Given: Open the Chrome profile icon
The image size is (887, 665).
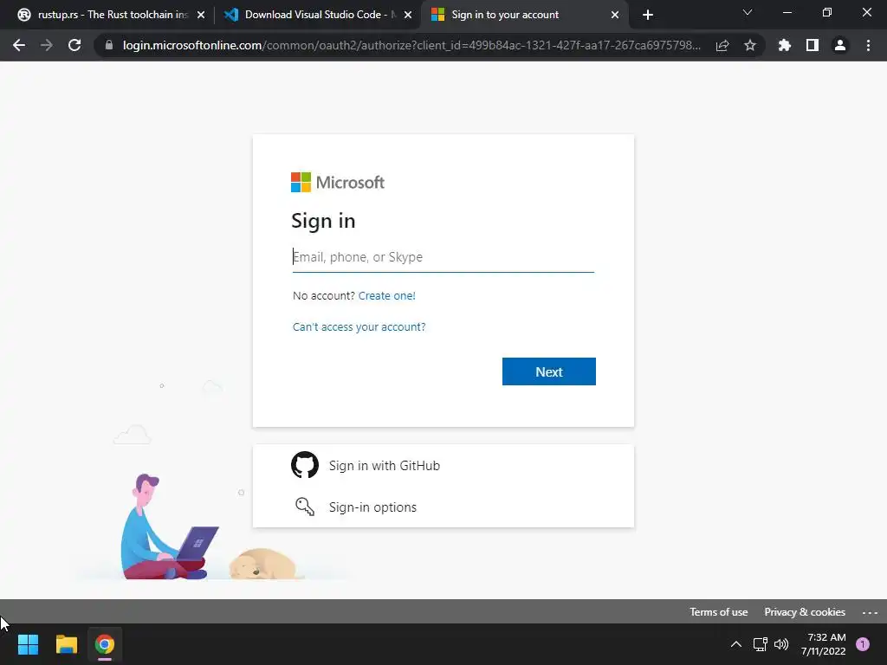Looking at the screenshot, I should (x=840, y=45).
